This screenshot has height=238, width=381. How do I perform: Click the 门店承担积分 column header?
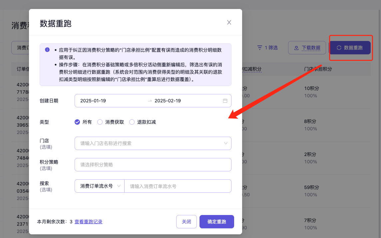pyautogui.click(x=318, y=69)
